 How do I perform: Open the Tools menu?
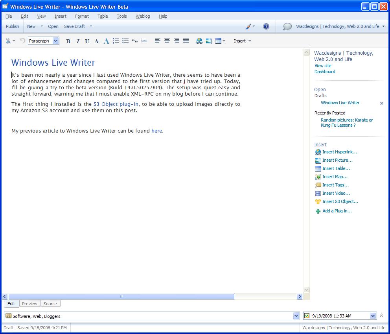click(x=122, y=16)
